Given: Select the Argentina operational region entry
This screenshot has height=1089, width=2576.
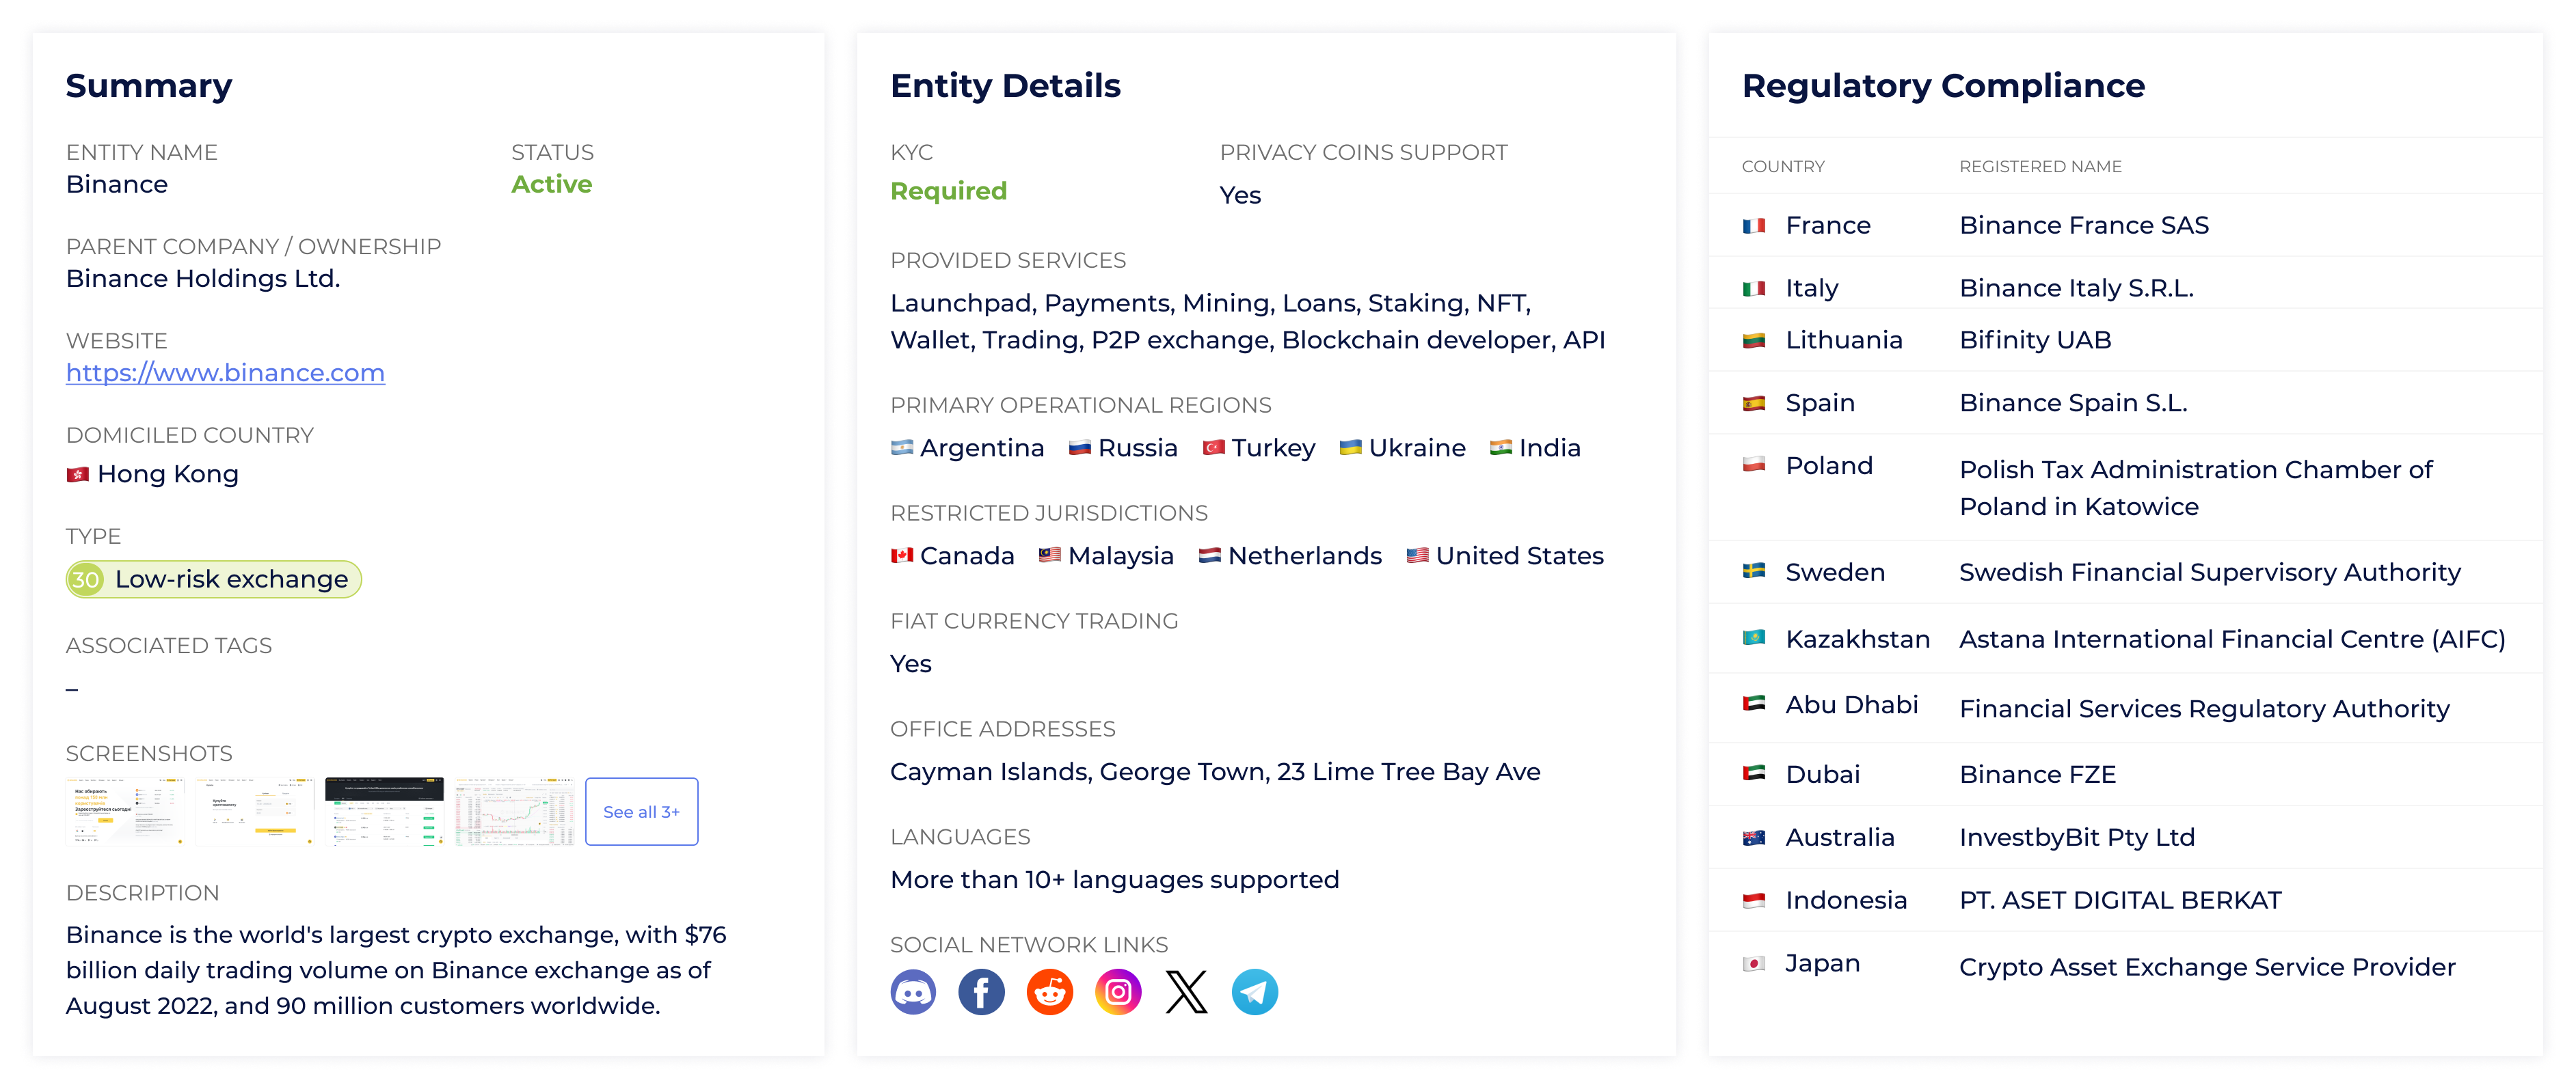Looking at the screenshot, I should (967, 449).
